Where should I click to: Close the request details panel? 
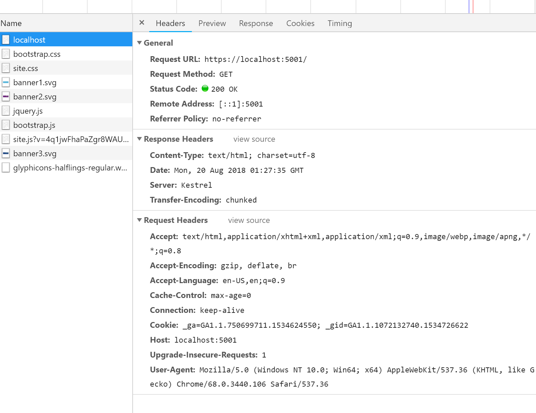point(142,23)
